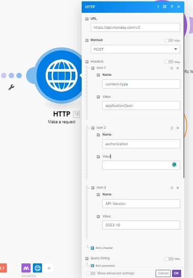
Task: Collapse header Item 3
Action: click(x=93, y=188)
